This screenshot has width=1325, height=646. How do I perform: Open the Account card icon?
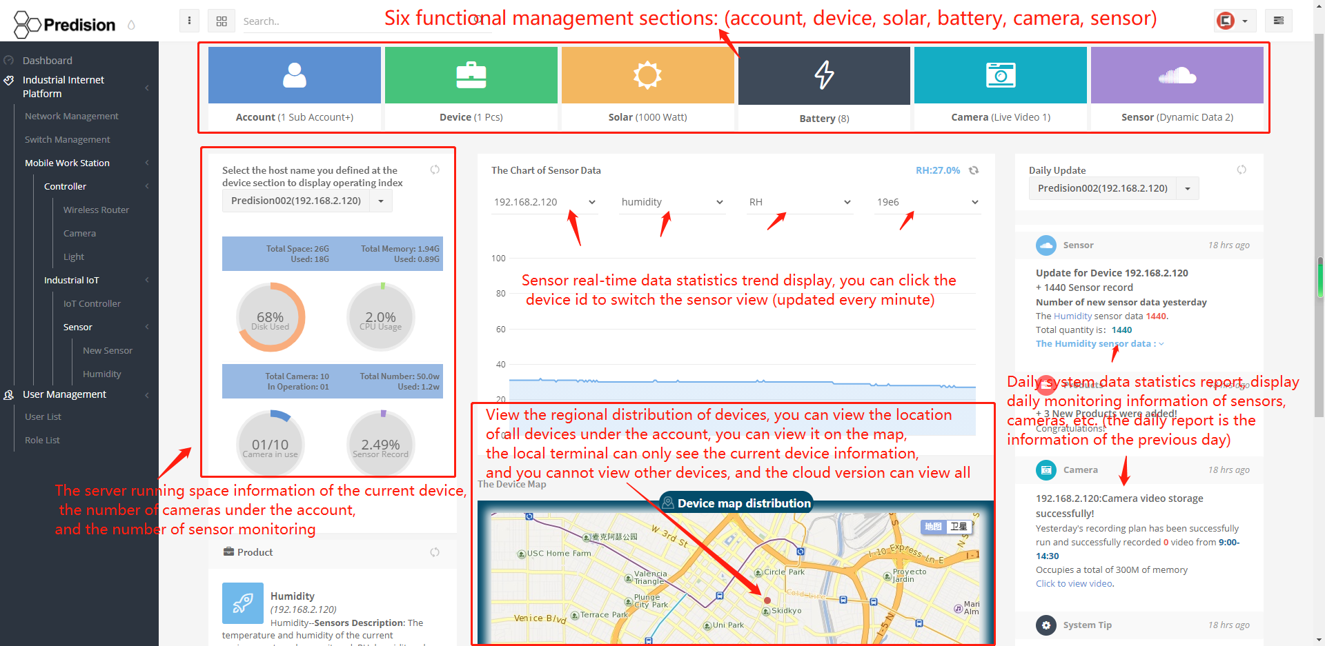pyautogui.click(x=295, y=74)
